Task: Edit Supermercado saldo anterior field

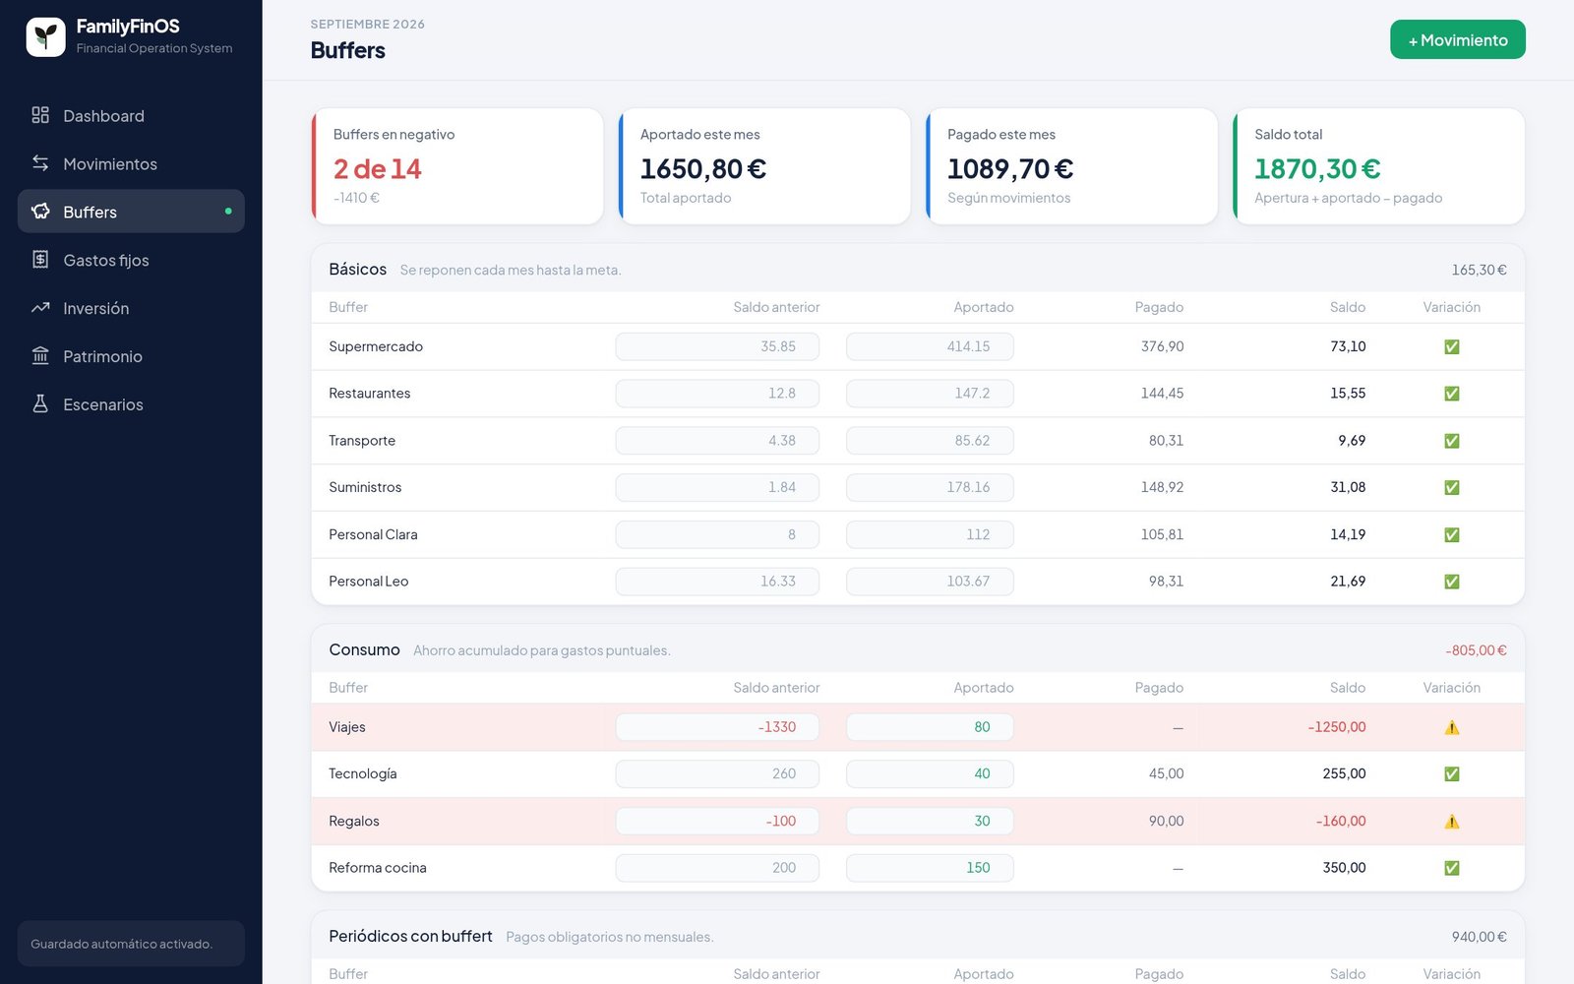Action: point(717,346)
